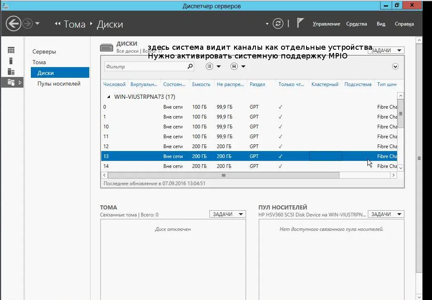Click the main page scrollbar up arrow

[419, 40]
